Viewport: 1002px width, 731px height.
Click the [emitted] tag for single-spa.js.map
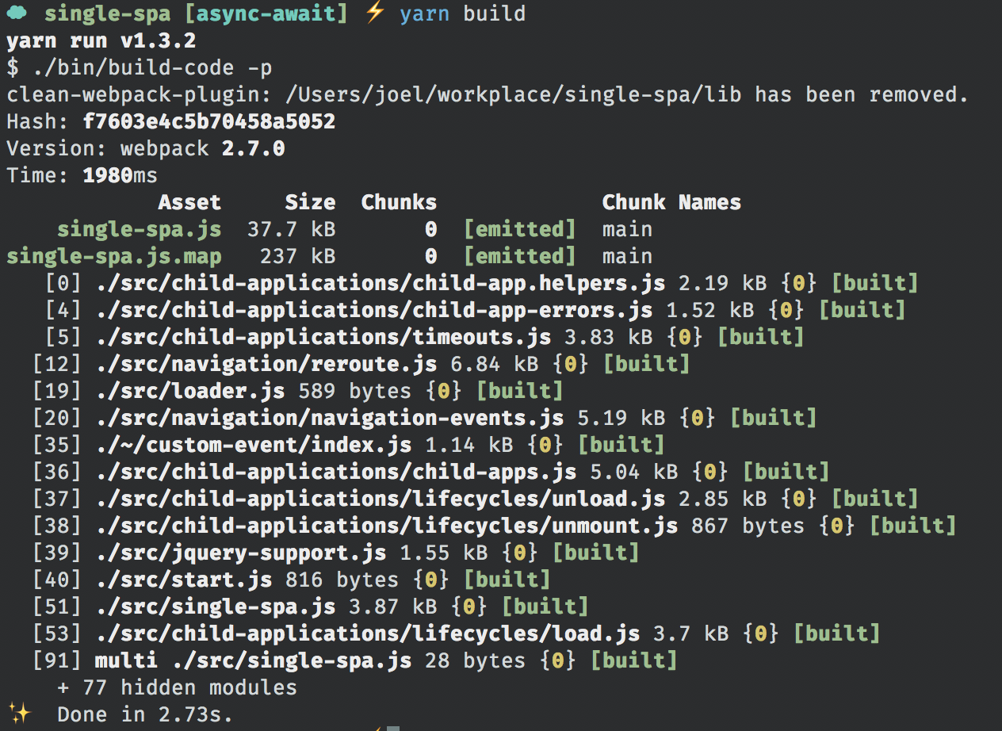pos(520,256)
